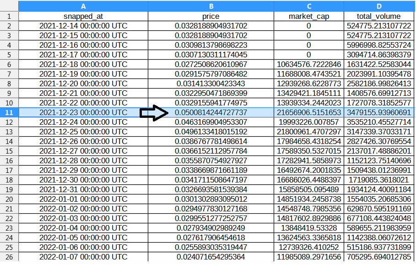Click price value 0.0338669871661189
The image size is (416, 265).
coord(211,170)
